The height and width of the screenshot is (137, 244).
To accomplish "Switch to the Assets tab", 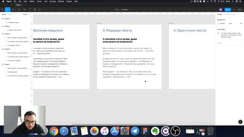I will coord(10,14).
